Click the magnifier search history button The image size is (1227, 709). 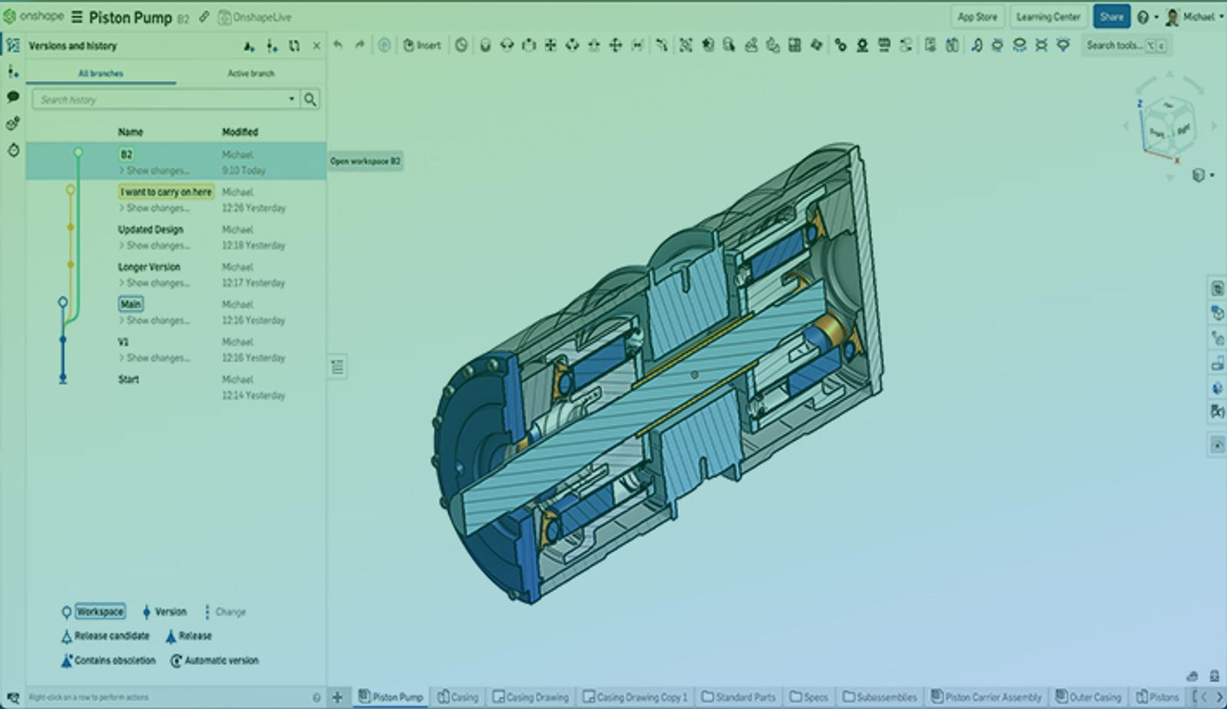coord(310,99)
